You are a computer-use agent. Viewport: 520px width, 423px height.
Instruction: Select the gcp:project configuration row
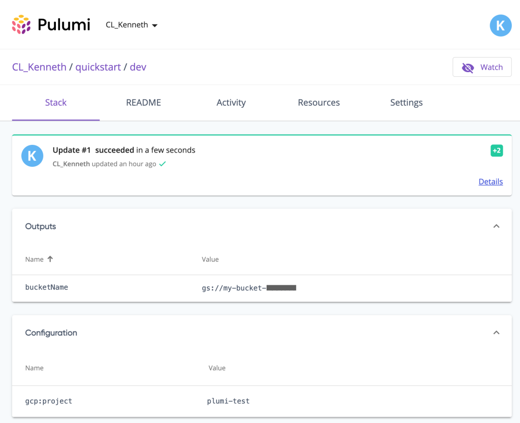tap(49, 401)
